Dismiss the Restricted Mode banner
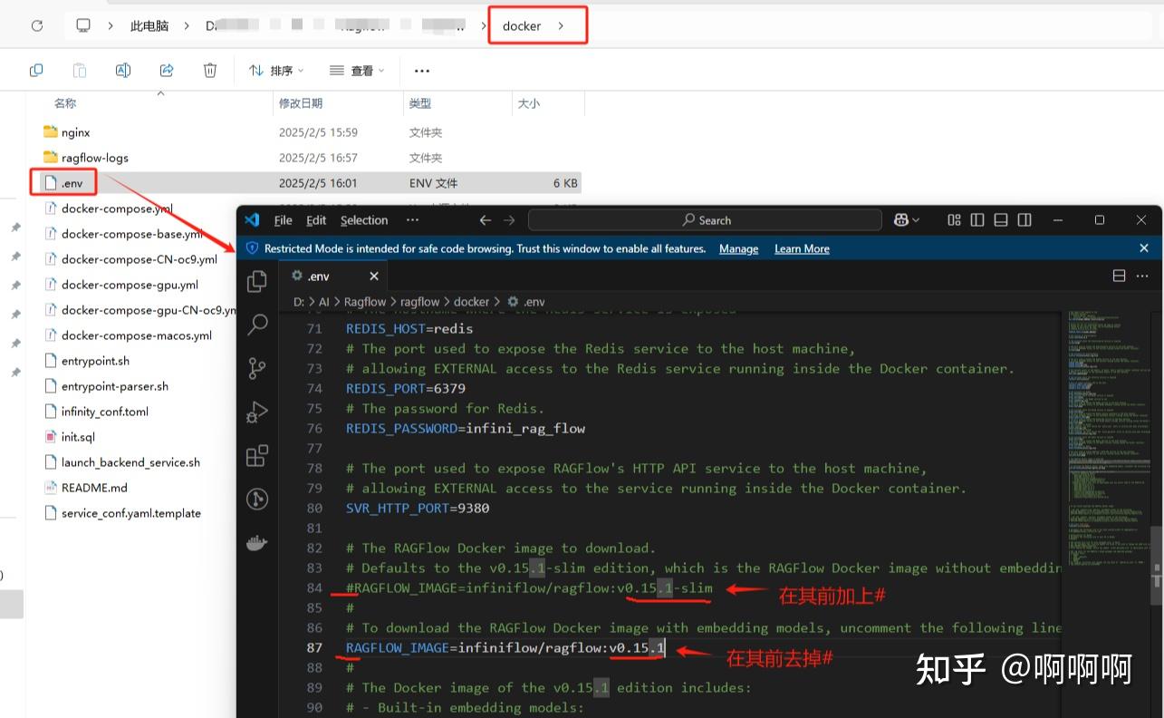Screen dimensions: 1164x718 (x=1144, y=248)
